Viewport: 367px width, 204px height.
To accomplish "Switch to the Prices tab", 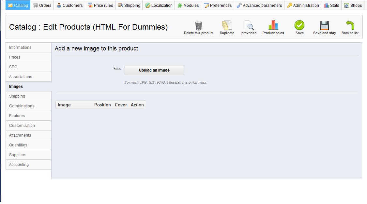I will click(28, 57).
